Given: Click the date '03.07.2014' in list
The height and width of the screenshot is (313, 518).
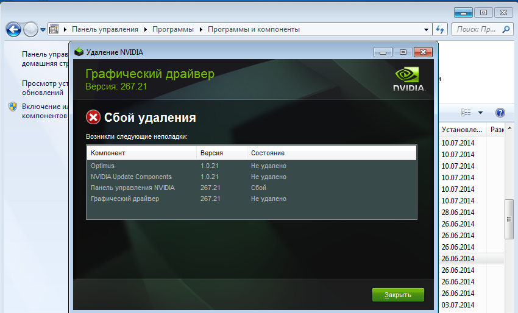Looking at the screenshot, I should click(458, 304).
